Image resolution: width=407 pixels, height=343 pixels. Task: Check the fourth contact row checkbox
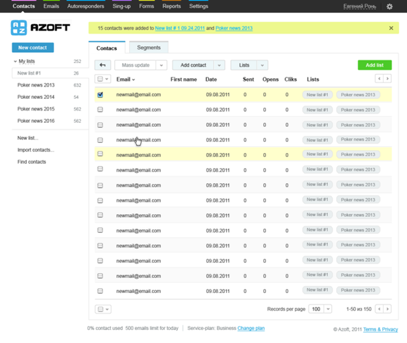tap(100, 140)
